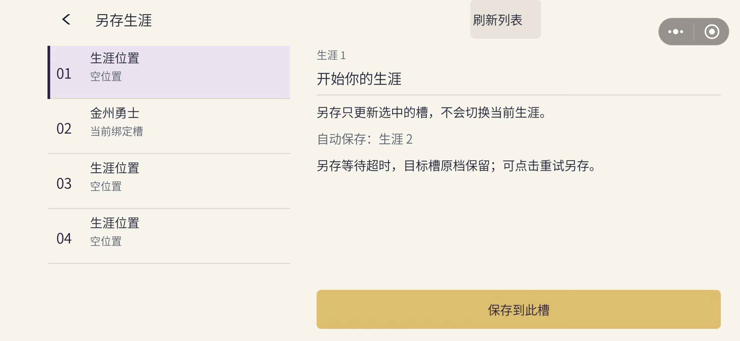This screenshot has height=341, width=740.
Task: Go back using the left arrow icon
Action: pyautogui.click(x=66, y=19)
